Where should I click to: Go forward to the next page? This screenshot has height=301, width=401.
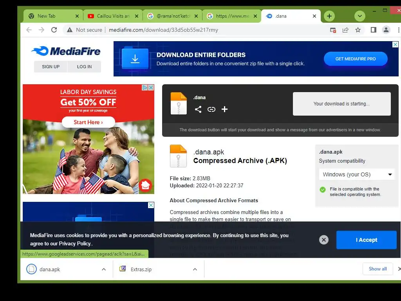[42, 30]
